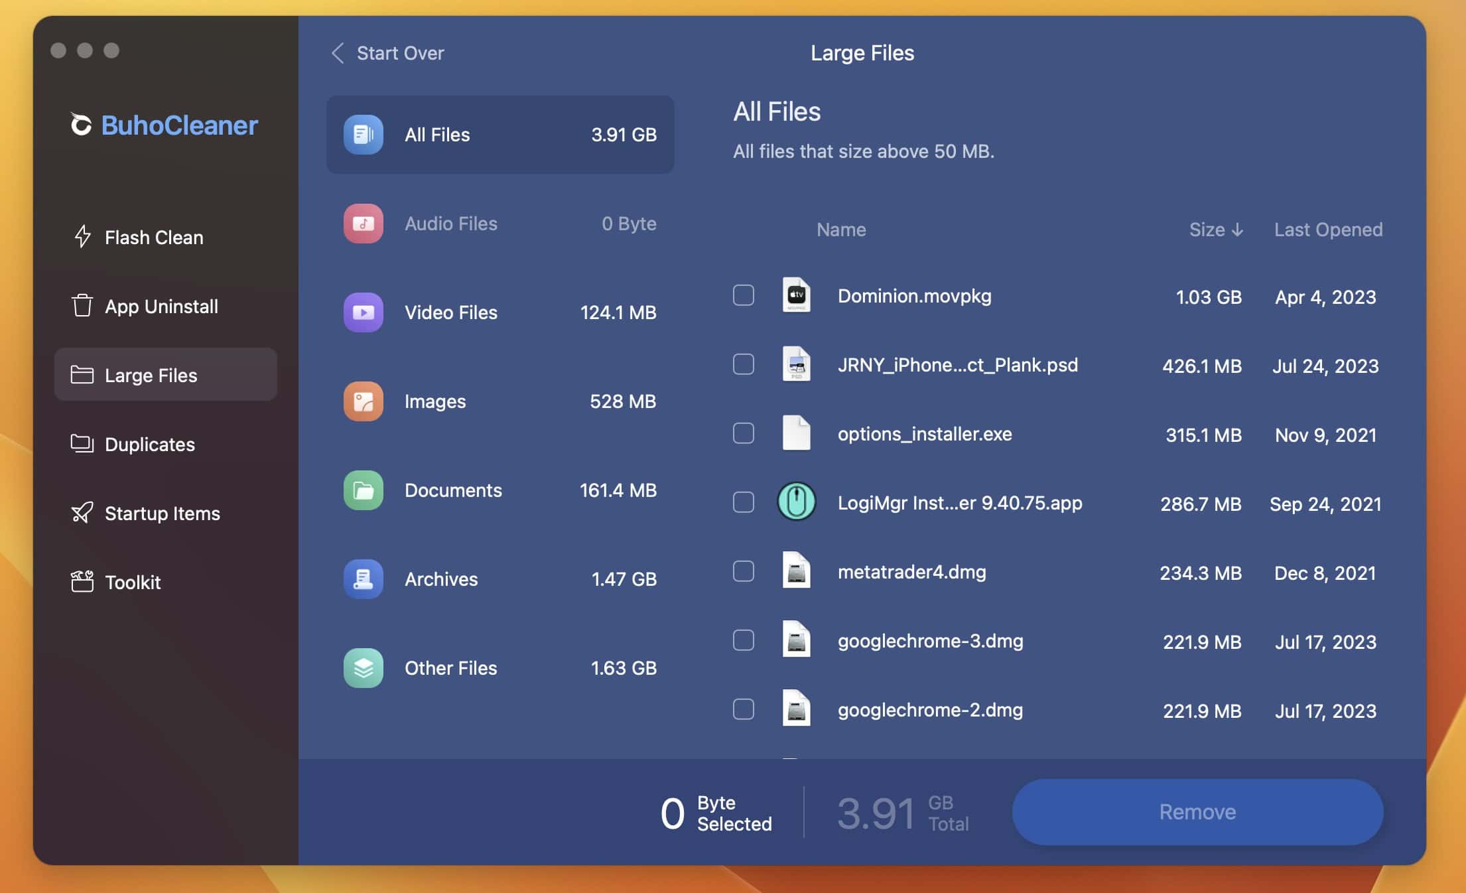Sort by Last Opened column header
Screen dimensions: 1466x893
(x=1328, y=230)
